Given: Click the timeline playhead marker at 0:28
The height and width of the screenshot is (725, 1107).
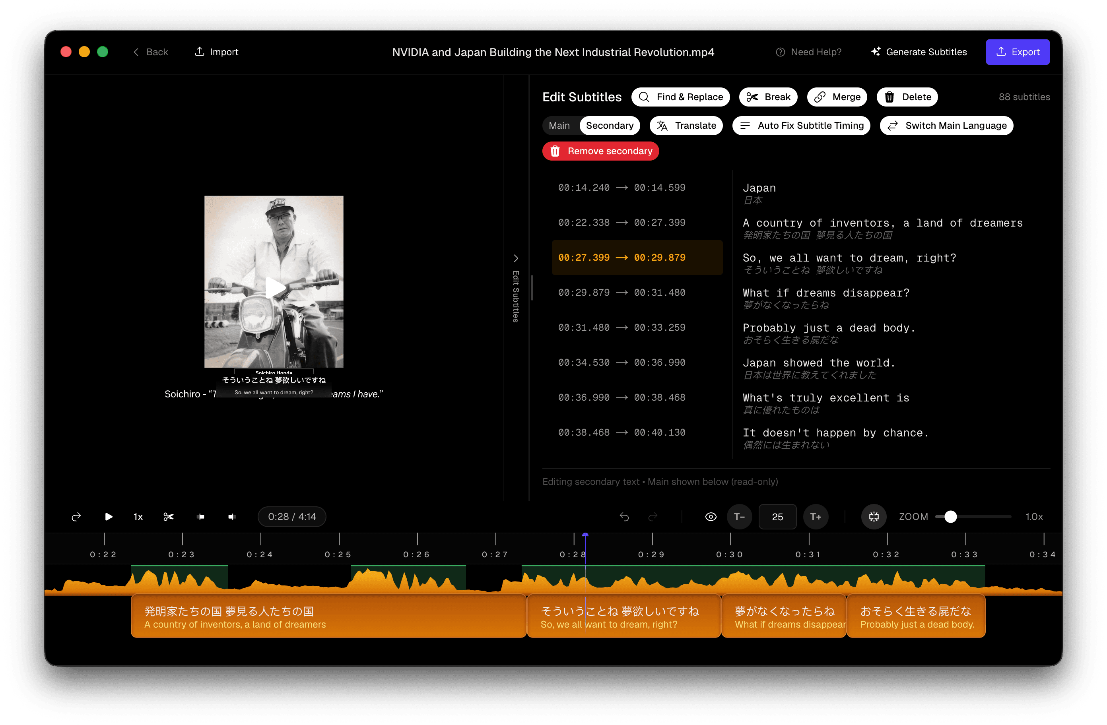Looking at the screenshot, I should [585, 536].
